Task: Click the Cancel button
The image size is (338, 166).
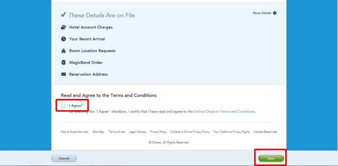Action: pyautogui.click(x=64, y=158)
